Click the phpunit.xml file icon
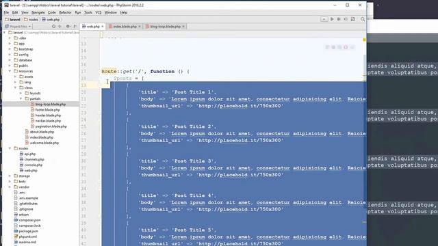The image size is (438, 246). coord(16,236)
